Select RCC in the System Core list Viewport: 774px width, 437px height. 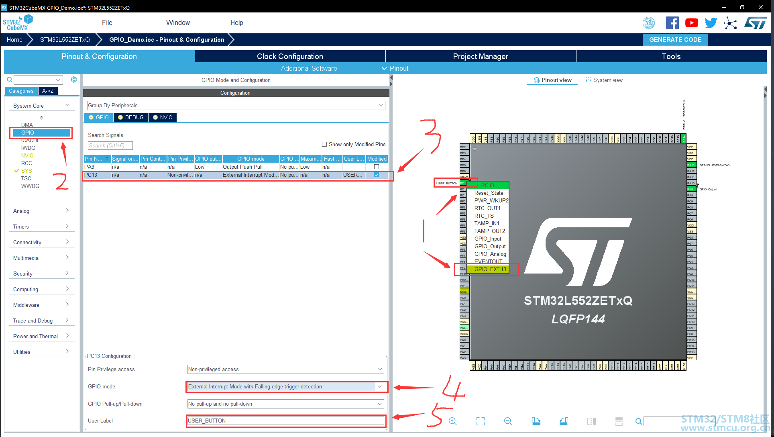click(26, 163)
